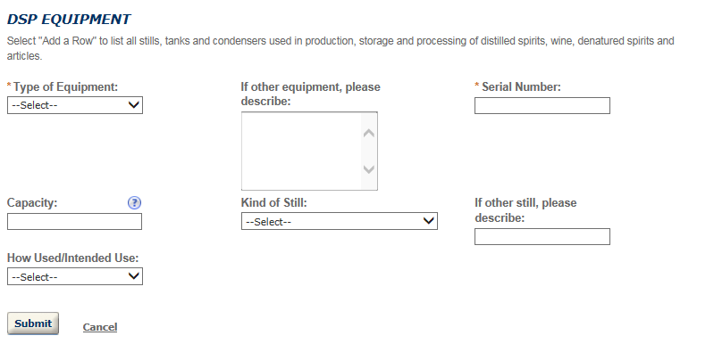The width and height of the screenshot is (714, 344).
Task: Click the textarea scrollbar track
Action: point(369,152)
